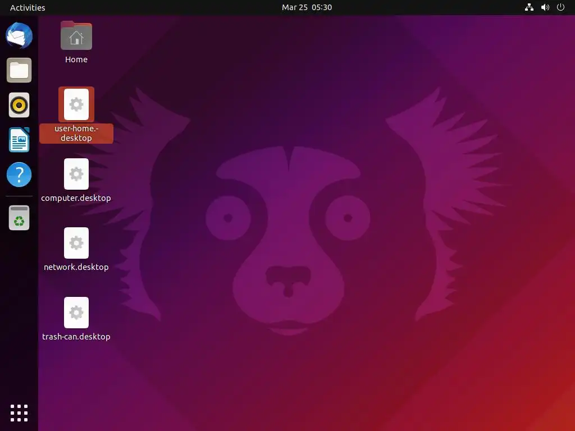This screenshot has height=431, width=575.
Task: Select the computer.desktop file icon
Action: (76, 174)
